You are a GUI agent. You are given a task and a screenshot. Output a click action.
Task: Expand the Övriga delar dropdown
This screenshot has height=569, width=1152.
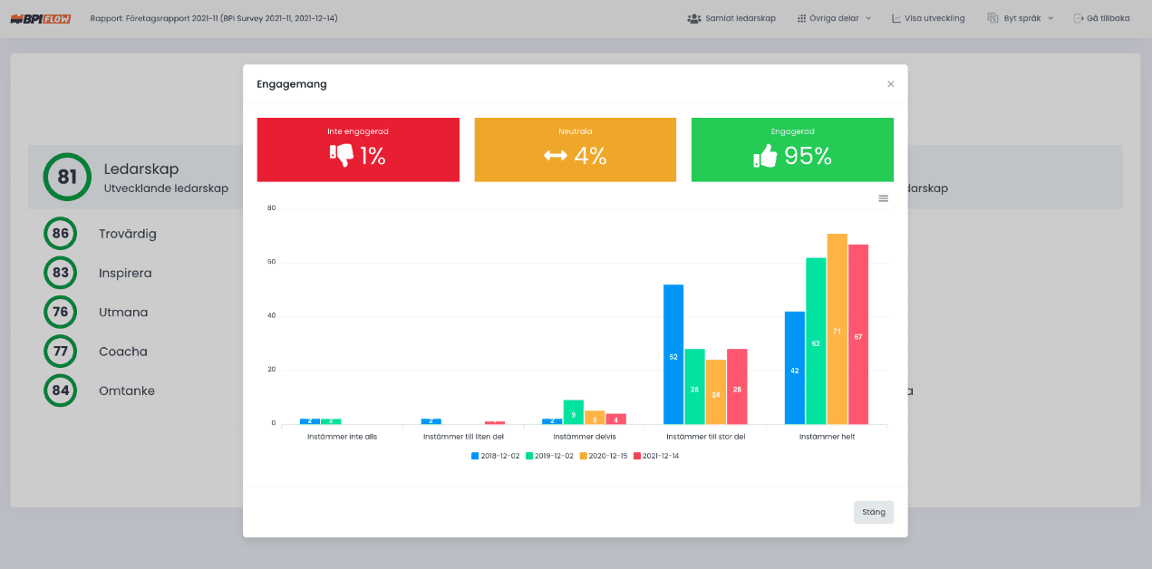834,18
